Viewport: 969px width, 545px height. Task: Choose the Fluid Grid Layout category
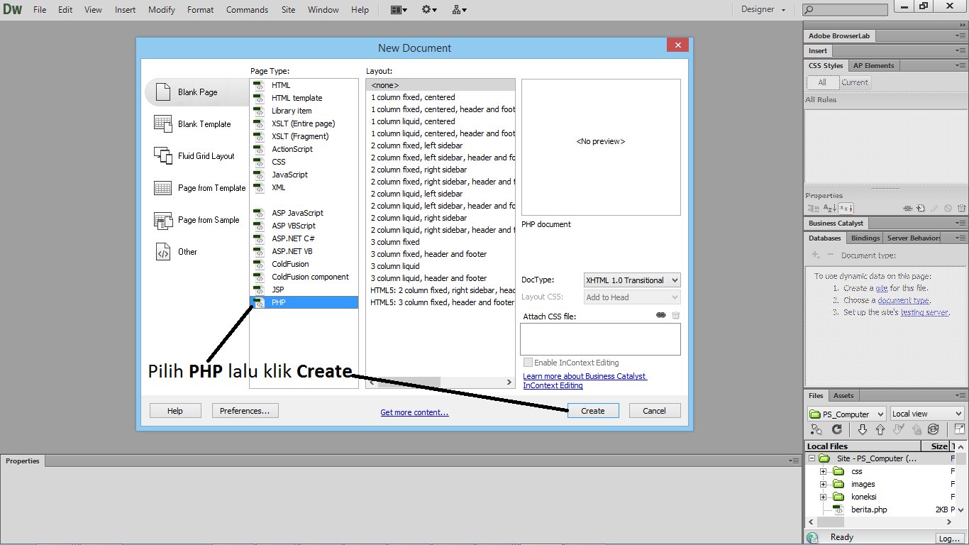(x=194, y=156)
